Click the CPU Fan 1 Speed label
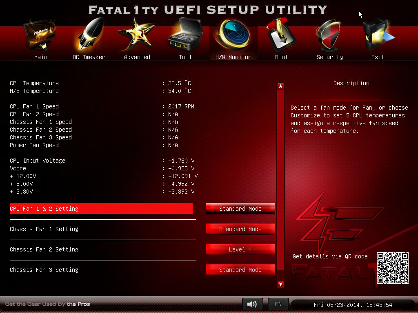The height and width of the screenshot is (313, 418). (x=34, y=106)
